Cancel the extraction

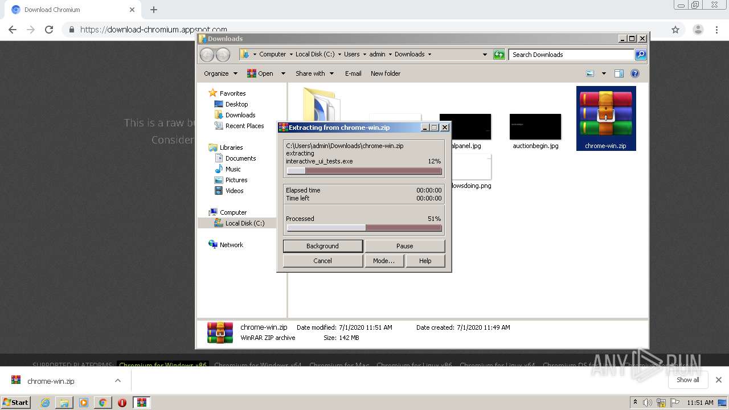pos(323,261)
